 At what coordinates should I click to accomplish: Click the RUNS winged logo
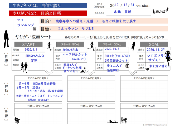(161, 11)
